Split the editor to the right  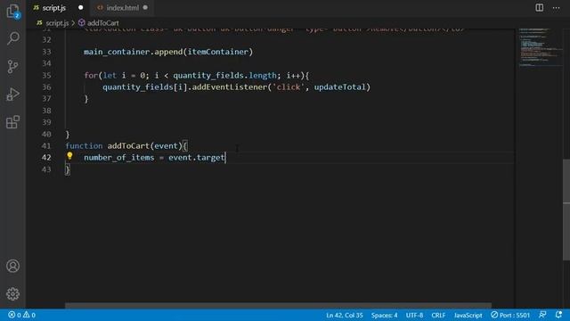[540, 8]
